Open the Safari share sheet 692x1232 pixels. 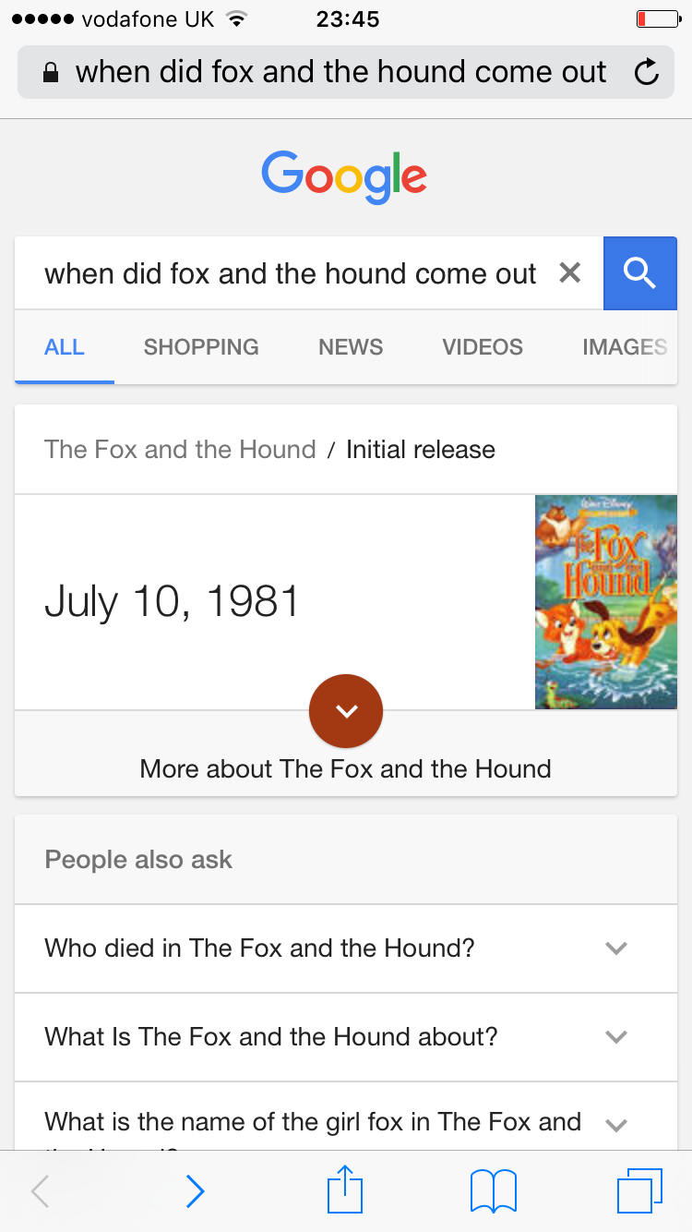tap(345, 1190)
